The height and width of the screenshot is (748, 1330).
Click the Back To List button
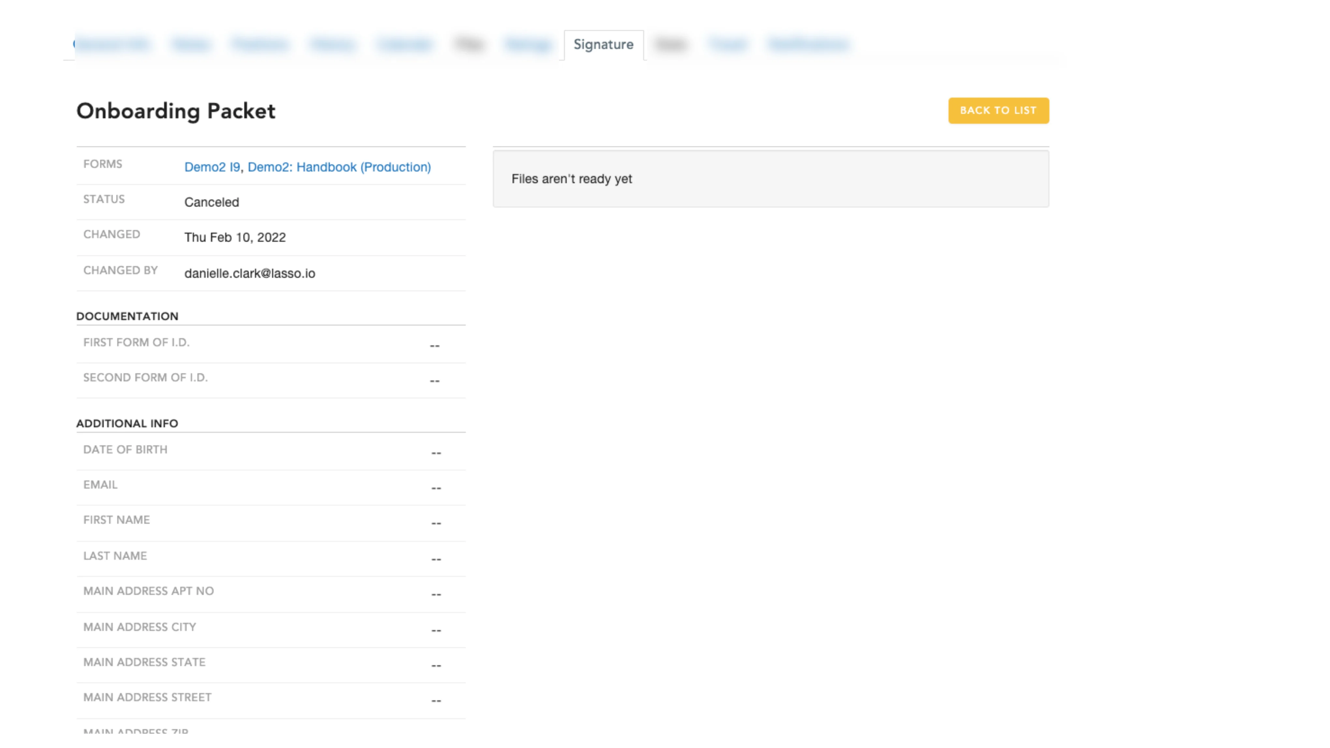[x=997, y=110]
